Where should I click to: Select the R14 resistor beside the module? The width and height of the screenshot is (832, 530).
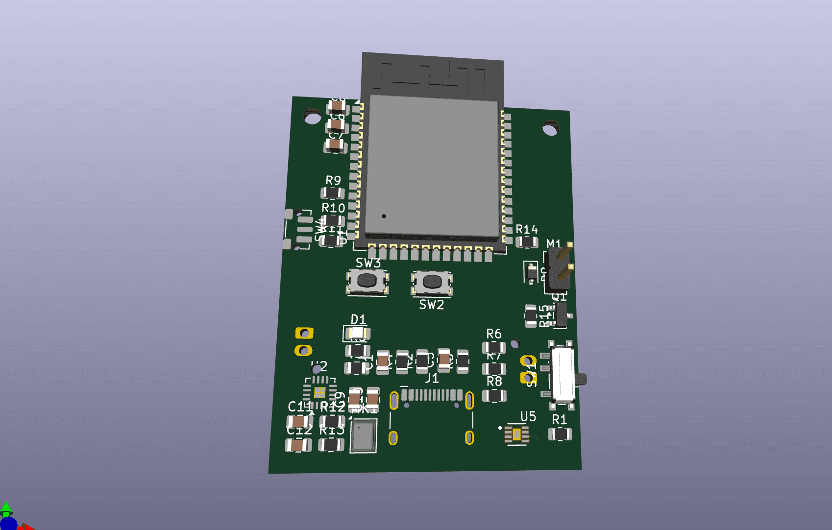527,241
